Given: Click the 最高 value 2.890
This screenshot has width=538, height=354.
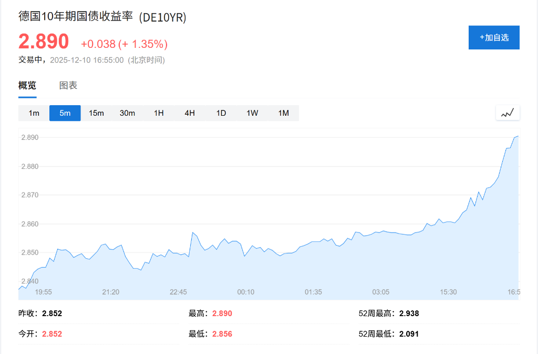Looking at the screenshot, I should tap(222, 313).
